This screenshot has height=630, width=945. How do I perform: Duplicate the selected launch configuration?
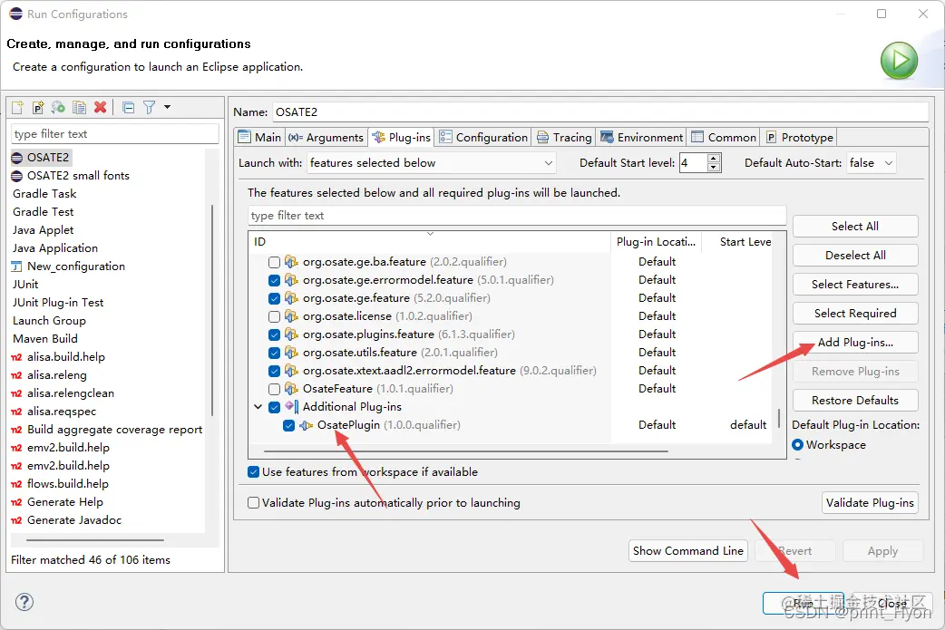pyautogui.click(x=79, y=107)
